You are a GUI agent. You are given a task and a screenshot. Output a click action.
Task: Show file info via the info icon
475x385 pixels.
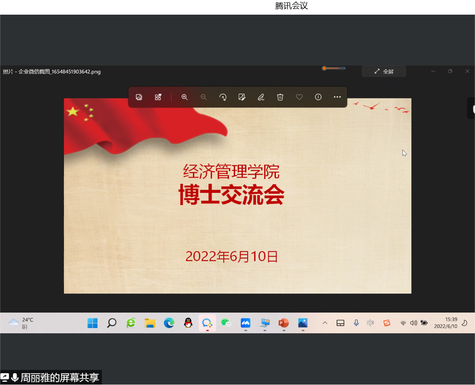click(x=319, y=97)
